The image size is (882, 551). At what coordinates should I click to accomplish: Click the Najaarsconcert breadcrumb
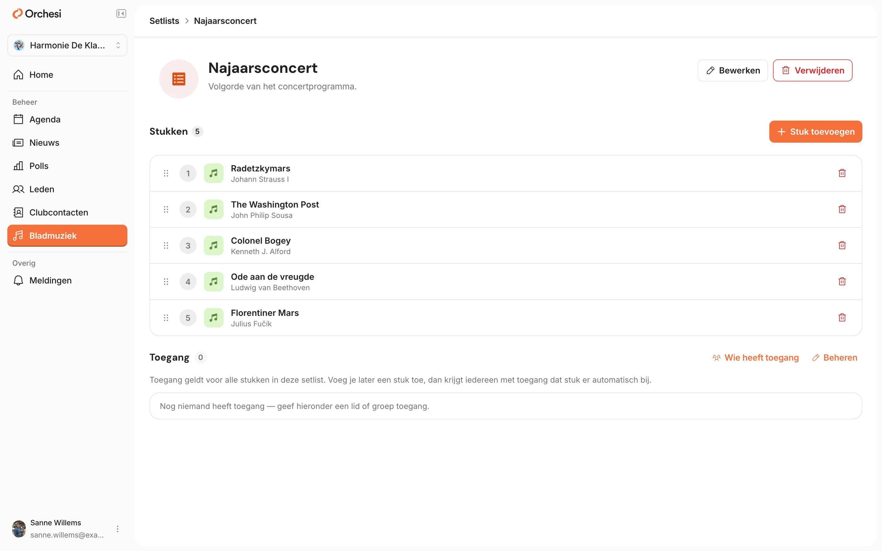tap(225, 21)
